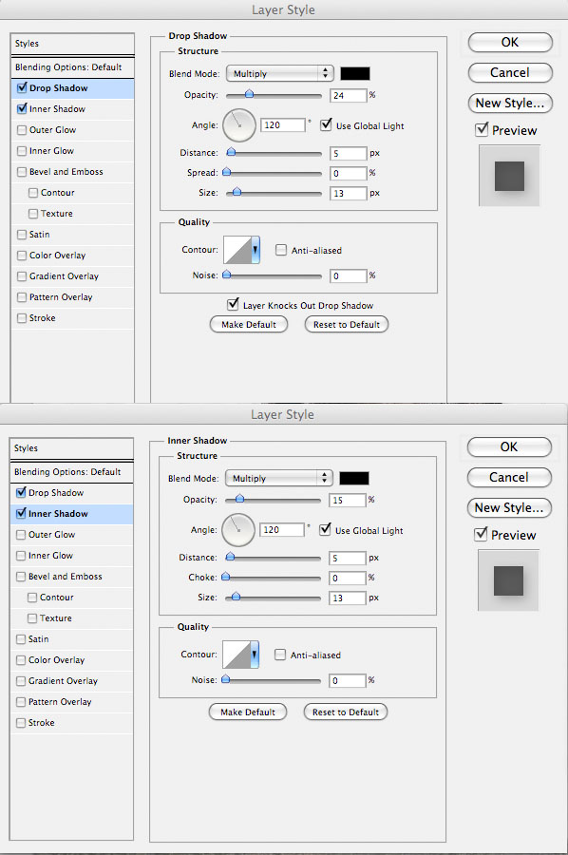Click the Opacity field showing 24
This screenshot has width=568, height=855.
coord(348,95)
